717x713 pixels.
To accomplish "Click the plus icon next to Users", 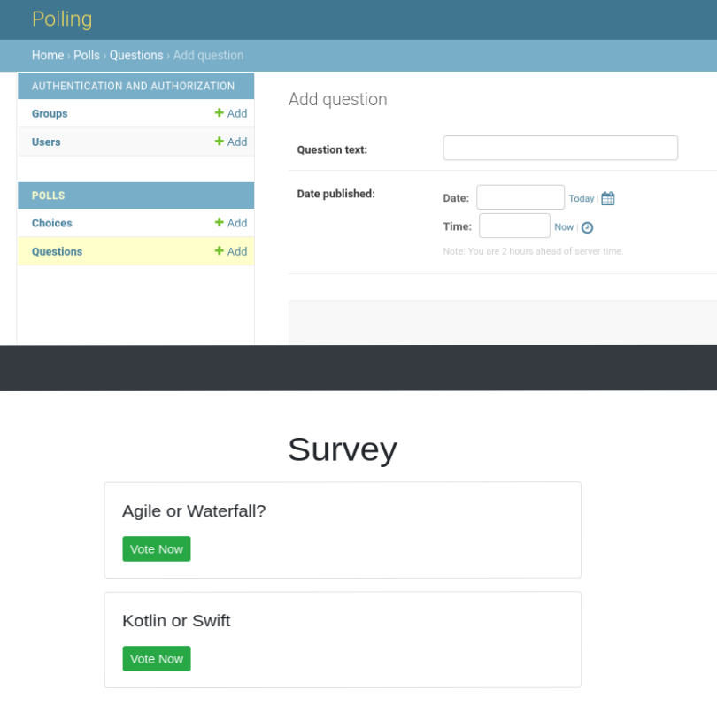I will coord(220,142).
